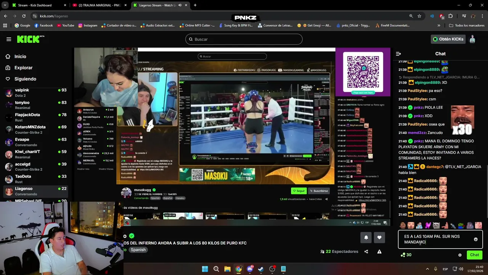Open the emoji picker in chat input

pyautogui.click(x=475, y=239)
